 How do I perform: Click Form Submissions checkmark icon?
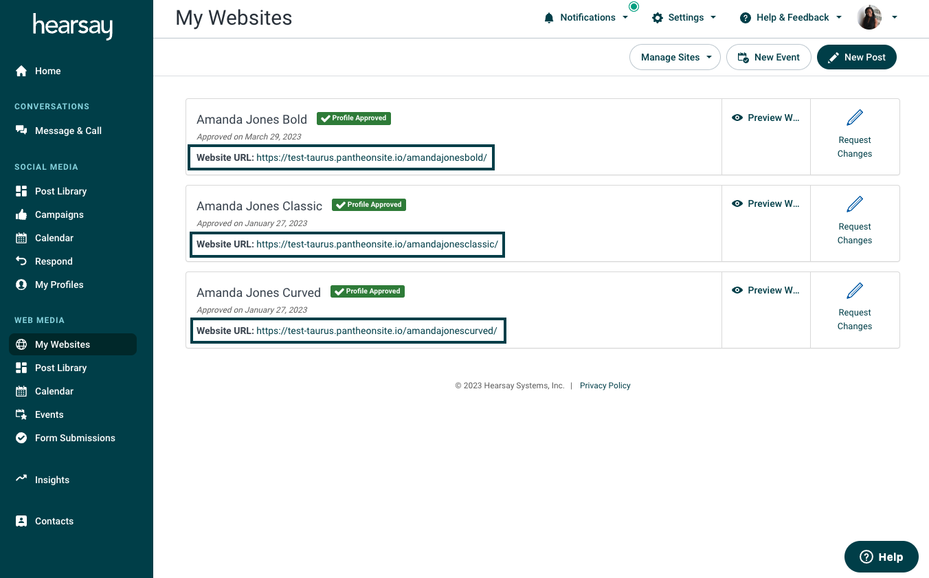pos(21,438)
